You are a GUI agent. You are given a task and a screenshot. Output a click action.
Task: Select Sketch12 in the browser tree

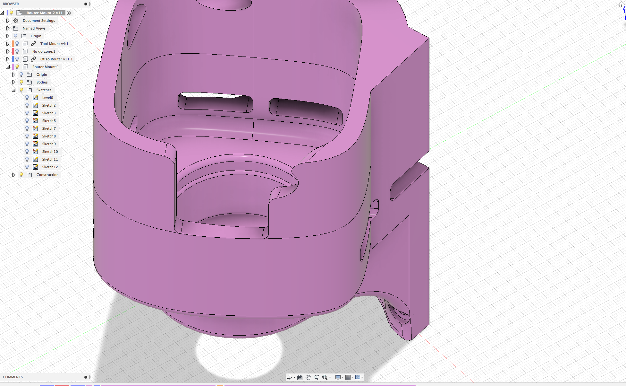pos(50,167)
